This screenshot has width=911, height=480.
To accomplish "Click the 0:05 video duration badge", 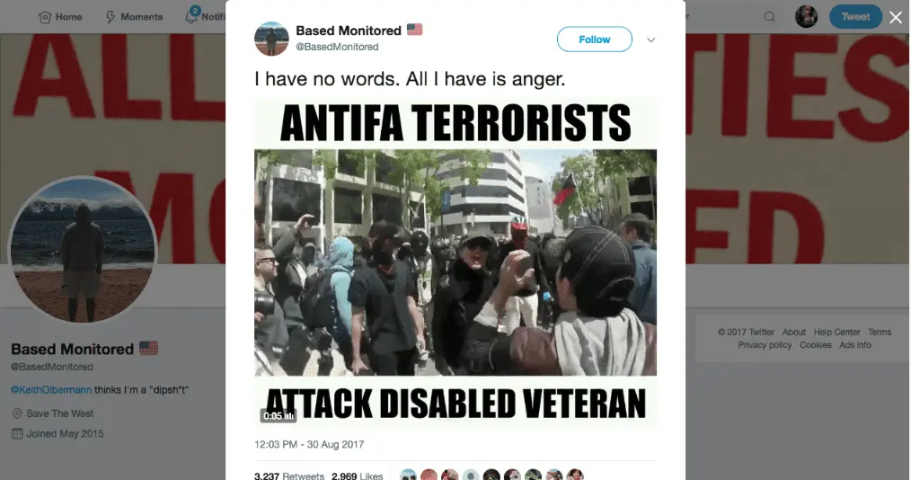I will [x=279, y=415].
